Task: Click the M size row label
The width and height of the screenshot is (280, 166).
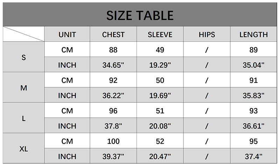Action: tap(24, 88)
